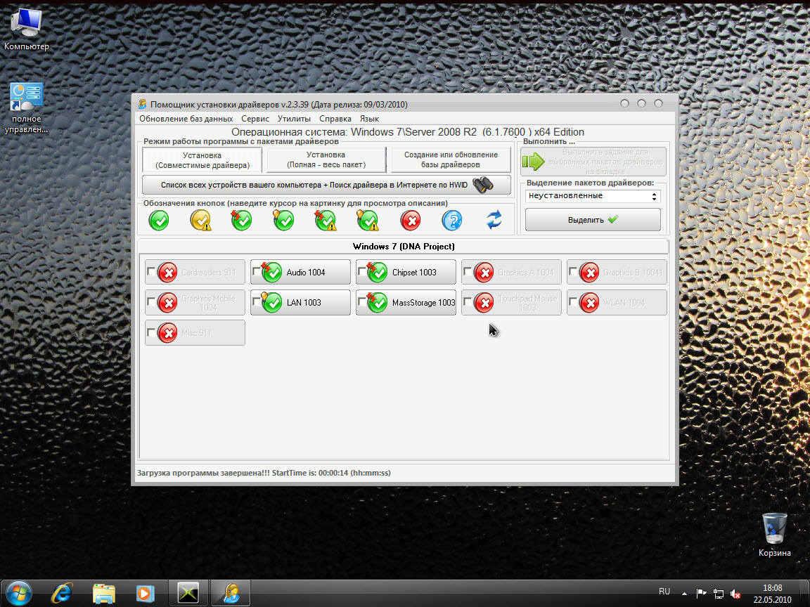This screenshot has height=607, width=810.
Task: Open the Утилиты menu
Action: [x=294, y=119]
